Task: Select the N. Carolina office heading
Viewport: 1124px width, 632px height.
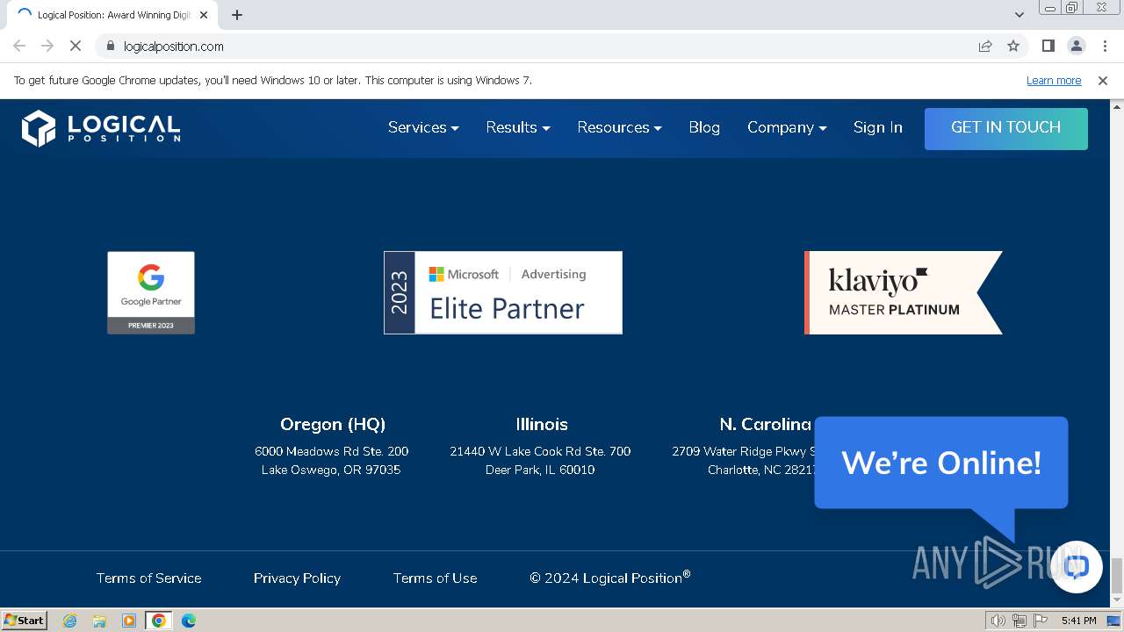Action: pyautogui.click(x=766, y=424)
